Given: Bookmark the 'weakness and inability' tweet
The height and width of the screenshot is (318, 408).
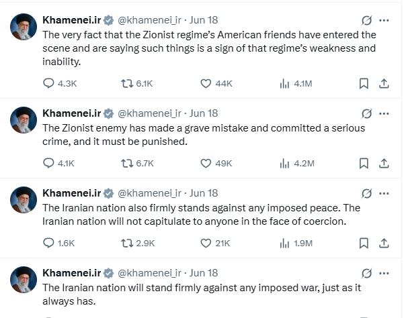Looking at the screenshot, I should tap(364, 84).
